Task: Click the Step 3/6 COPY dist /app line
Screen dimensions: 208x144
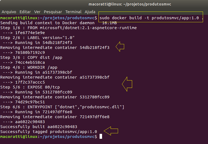Action: click(x=31, y=58)
